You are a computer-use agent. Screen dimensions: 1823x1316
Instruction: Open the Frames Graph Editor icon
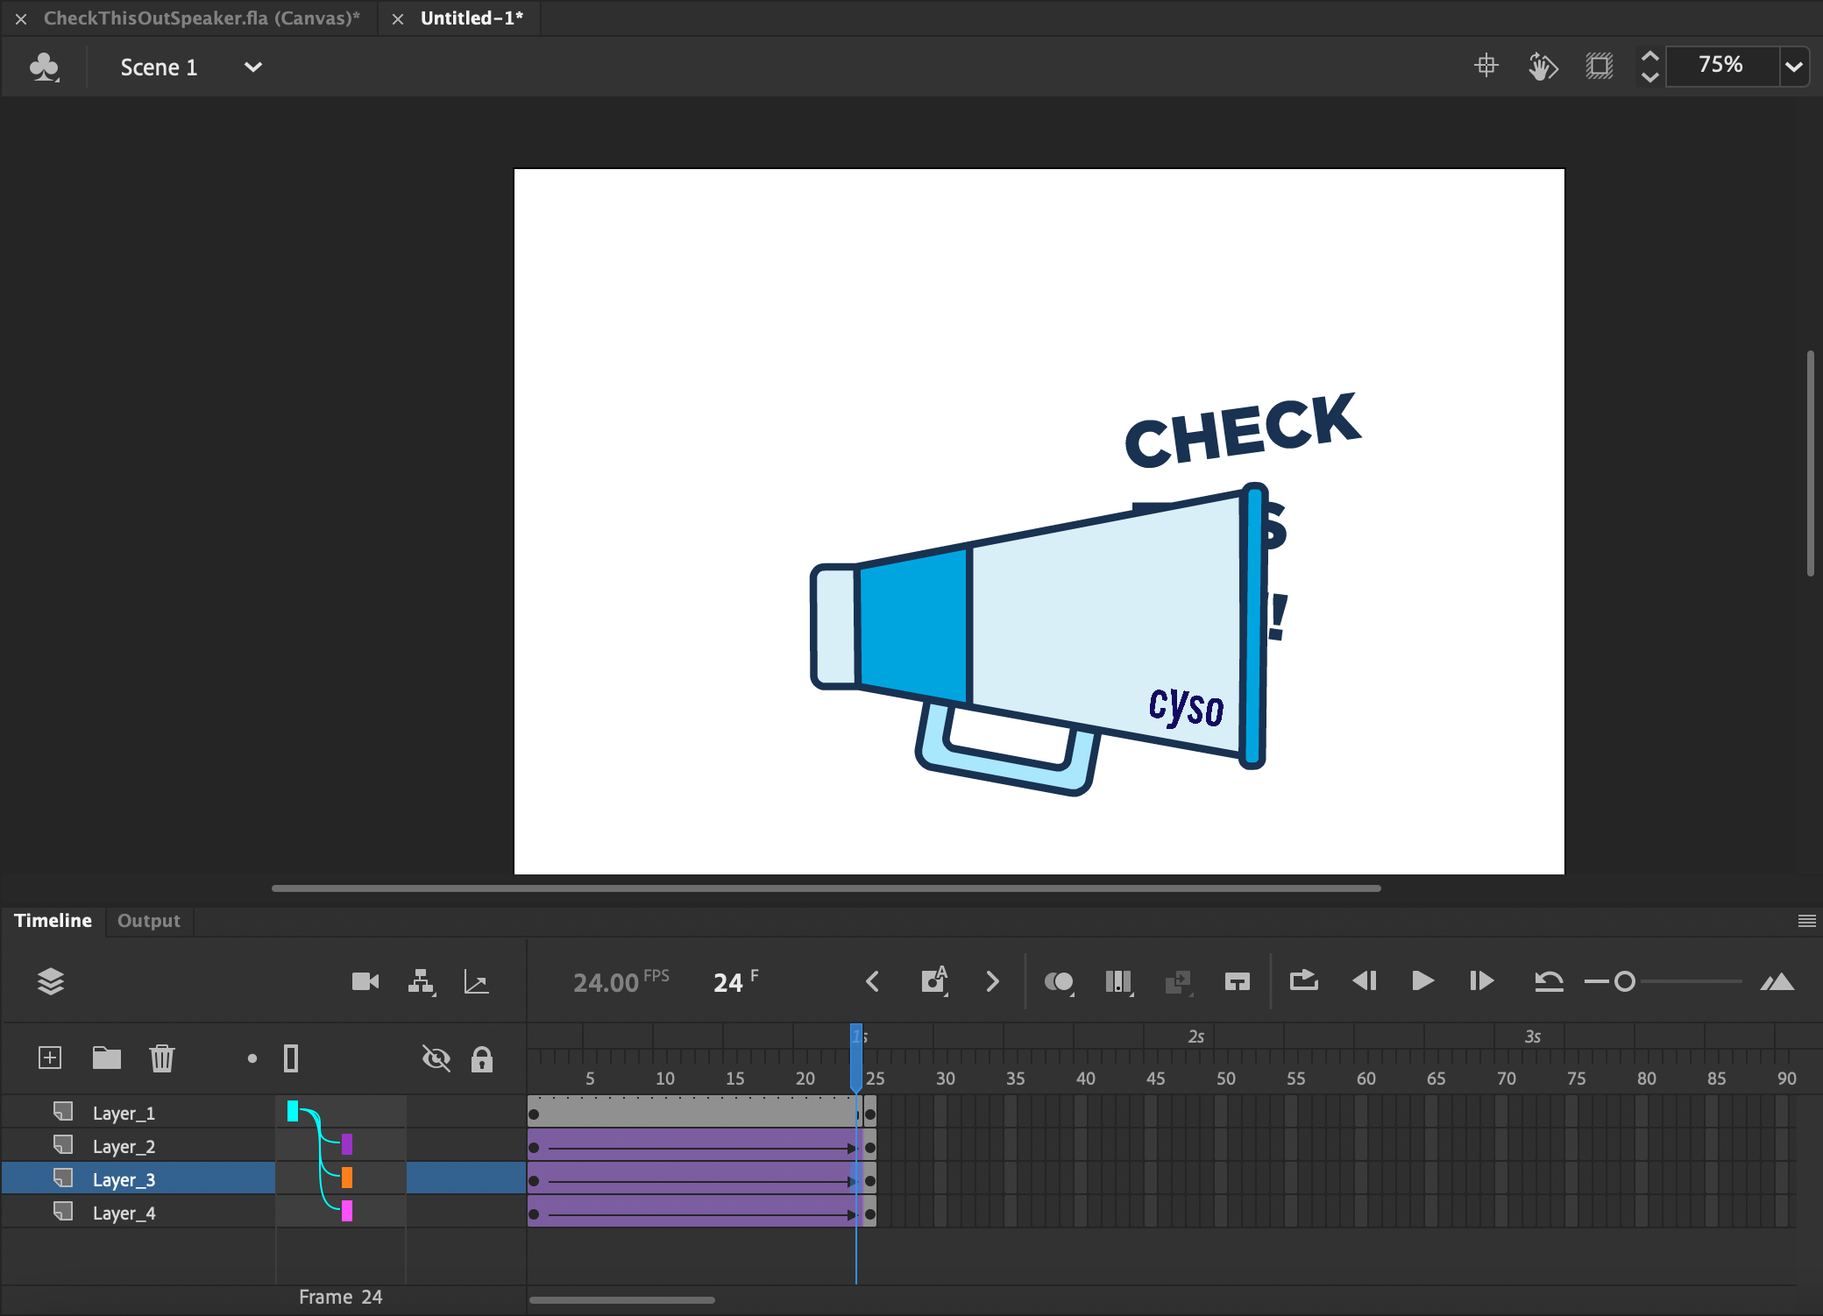pyautogui.click(x=477, y=981)
